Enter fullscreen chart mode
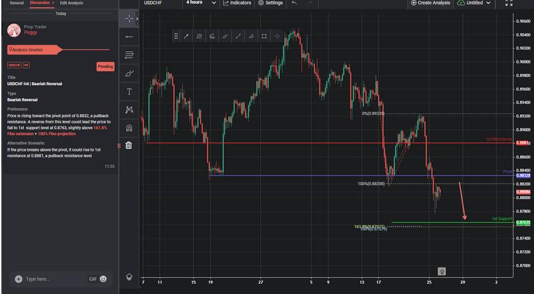Screen dimensions: 534x294 click(x=509, y=3)
